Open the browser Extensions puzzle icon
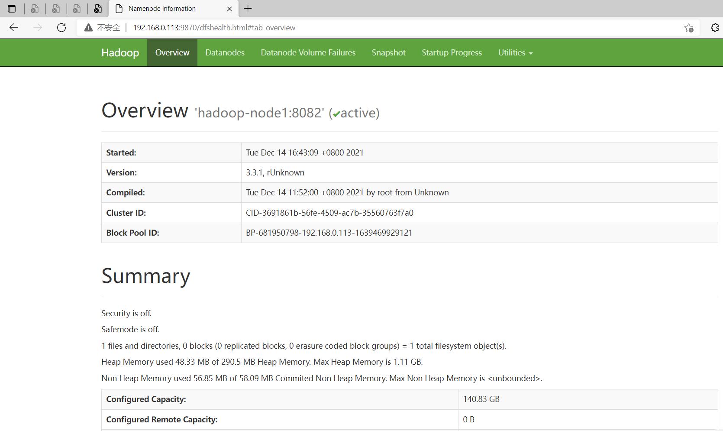 click(714, 27)
